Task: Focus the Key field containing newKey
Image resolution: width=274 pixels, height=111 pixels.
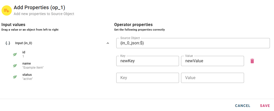Action: [x=147, y=61]
